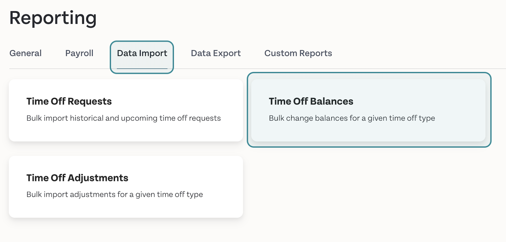Select the description about historical and upcoming requests
Image resolution: width=506 pixels, height=242 pixels.
pyautogui.click(x=124, y=118)
